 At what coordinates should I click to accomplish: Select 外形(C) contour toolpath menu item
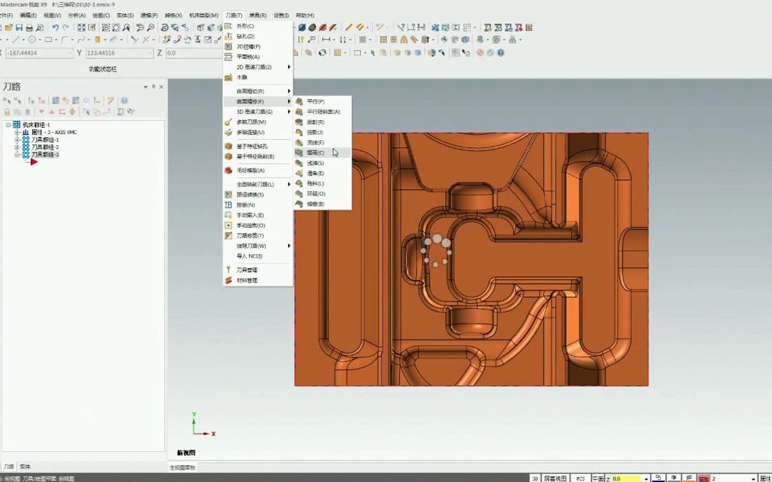(258, 26)
